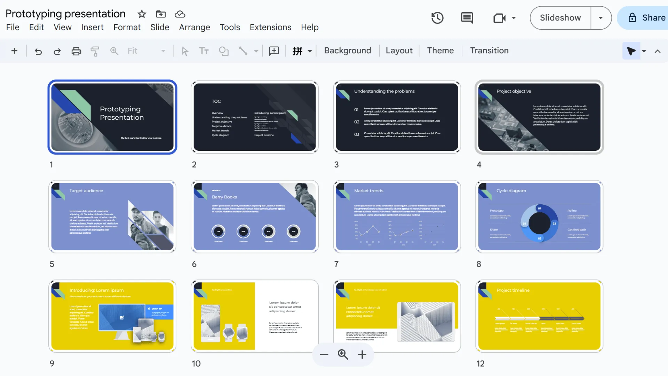Collapse the toolbar with the chevron

pyautogui.click(x=658, y=51)
